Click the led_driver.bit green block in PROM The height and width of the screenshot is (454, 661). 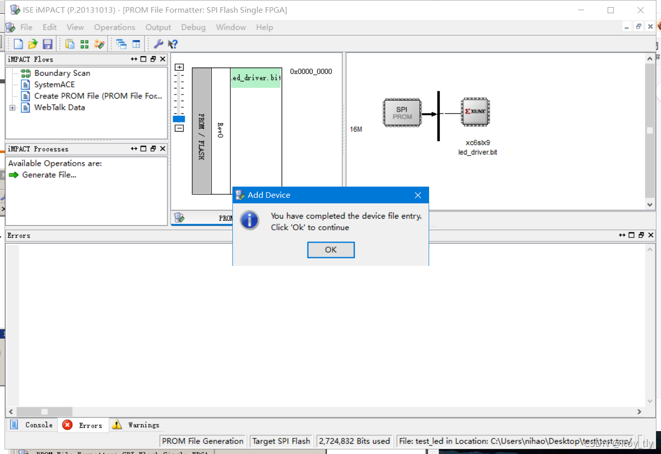click(256, 78)
